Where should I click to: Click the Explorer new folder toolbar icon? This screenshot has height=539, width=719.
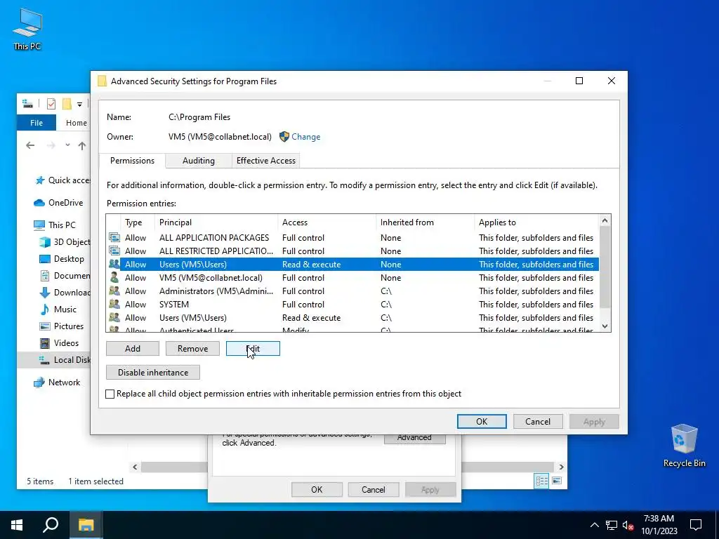(x=67, y=104)
